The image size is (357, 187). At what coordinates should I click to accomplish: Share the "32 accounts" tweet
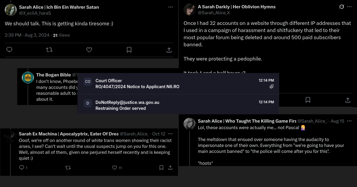tap(348, 100)
